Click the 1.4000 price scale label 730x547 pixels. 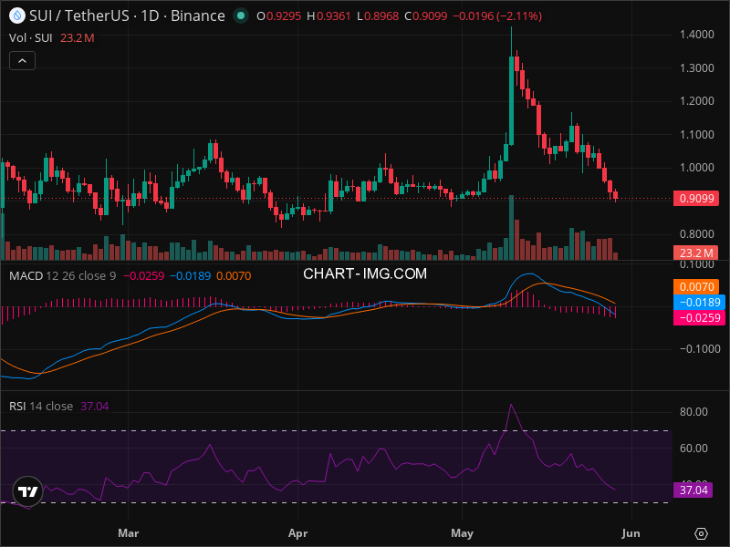[697, 35]
